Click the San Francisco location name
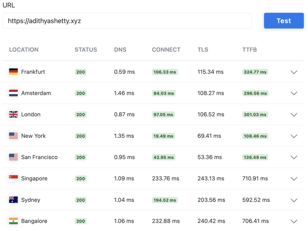The height and width of the screenshot is (231, 308). point(39,157)
